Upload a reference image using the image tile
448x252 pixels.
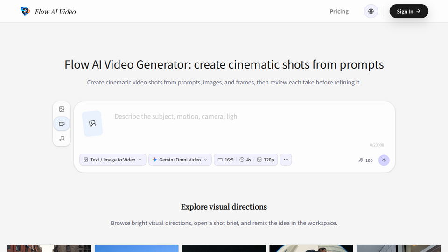point(92,123)
